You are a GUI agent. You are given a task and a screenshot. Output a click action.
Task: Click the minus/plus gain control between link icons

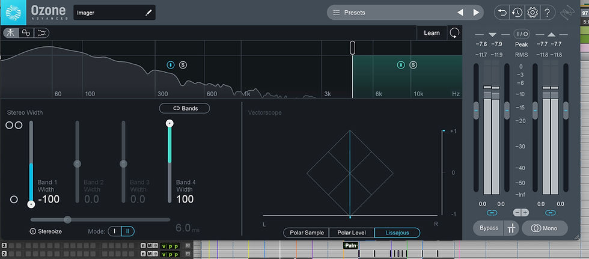(521, 213)
